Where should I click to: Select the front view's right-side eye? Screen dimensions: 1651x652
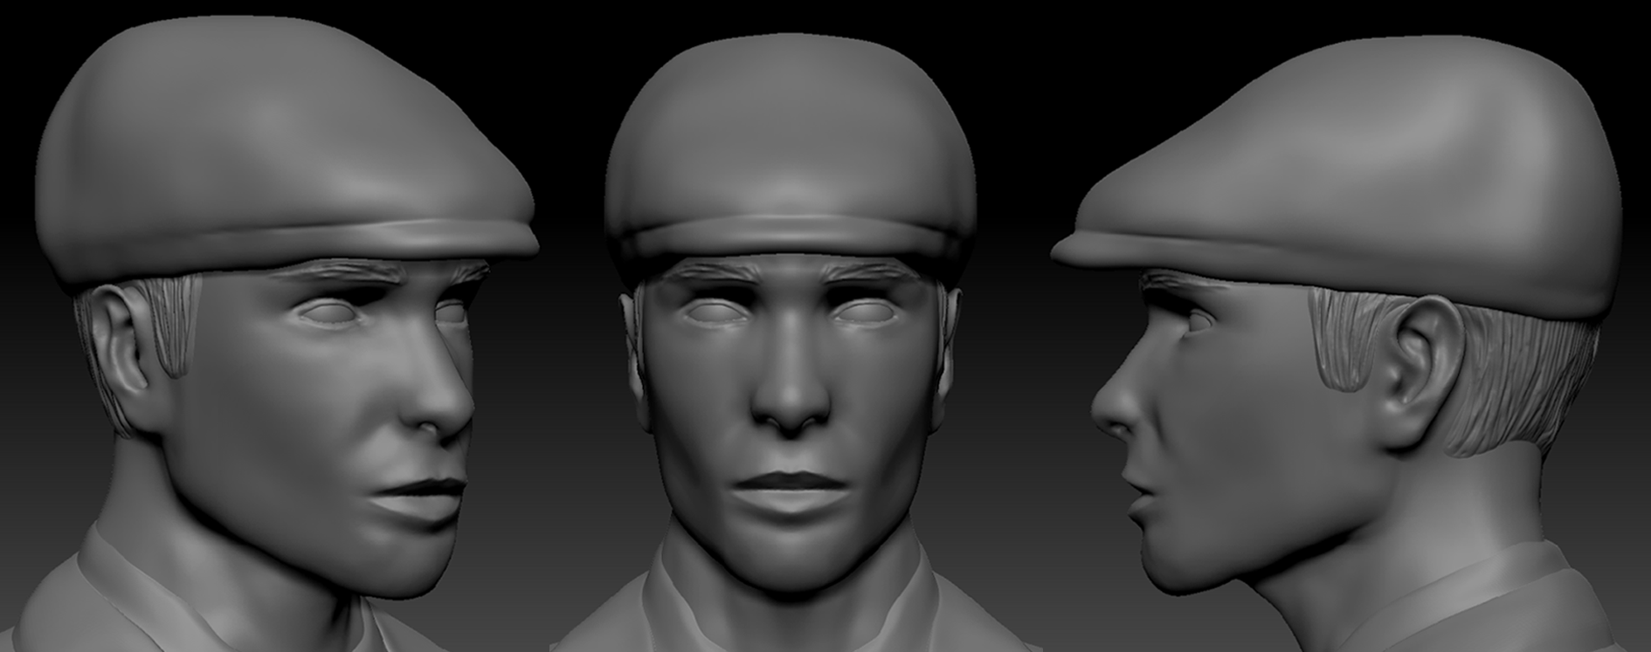(863, 313)
